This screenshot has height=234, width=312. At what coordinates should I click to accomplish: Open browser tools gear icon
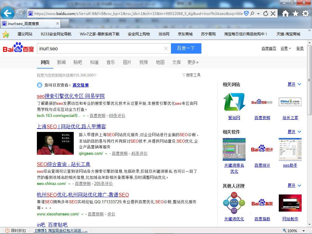click(306, 13)
